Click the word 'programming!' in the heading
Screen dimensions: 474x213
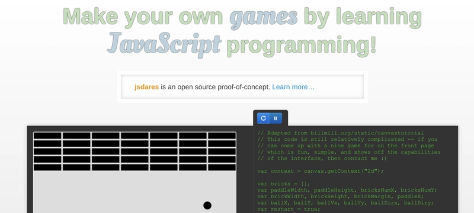tap(302, 46)
